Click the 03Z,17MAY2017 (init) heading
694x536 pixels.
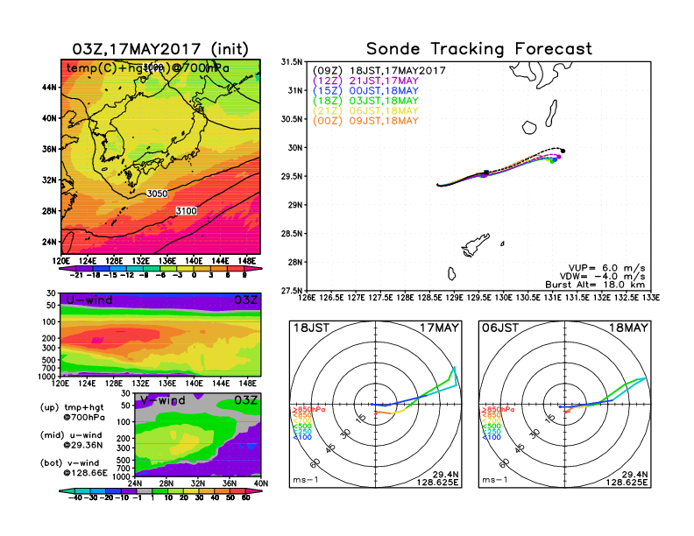pyautogui.click(x=160, y=49)
